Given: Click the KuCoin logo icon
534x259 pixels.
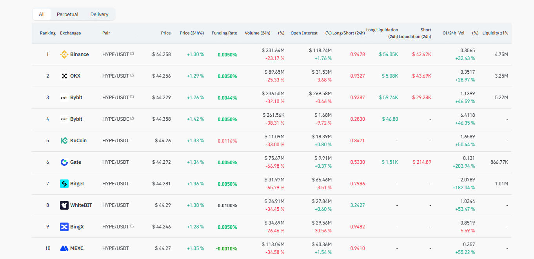Looking at the screenshot, I should click(64, 141).
